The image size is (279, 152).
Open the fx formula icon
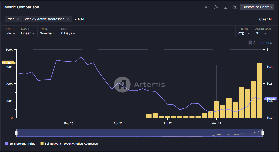(216, 7)
